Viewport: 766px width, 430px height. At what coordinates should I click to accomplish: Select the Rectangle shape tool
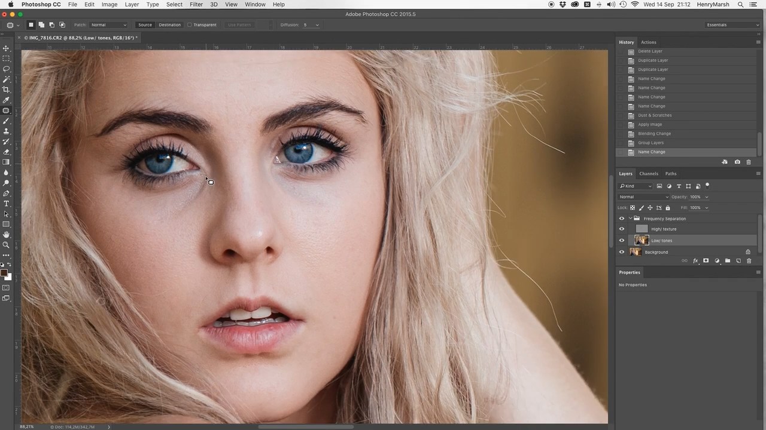(x=7, y=225)
